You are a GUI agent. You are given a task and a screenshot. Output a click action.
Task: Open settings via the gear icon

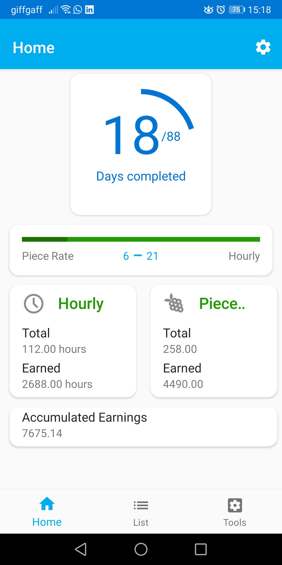[x=263, y=47]
